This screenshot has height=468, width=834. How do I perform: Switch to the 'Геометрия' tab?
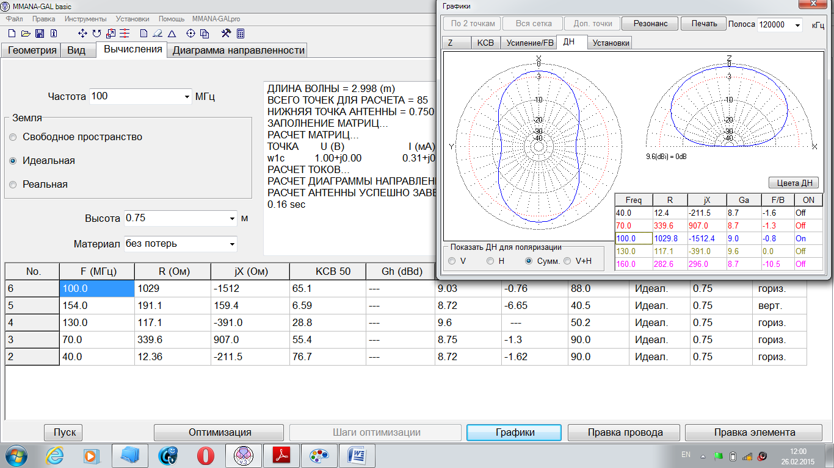pyautogui.click(x=32, y=51)
